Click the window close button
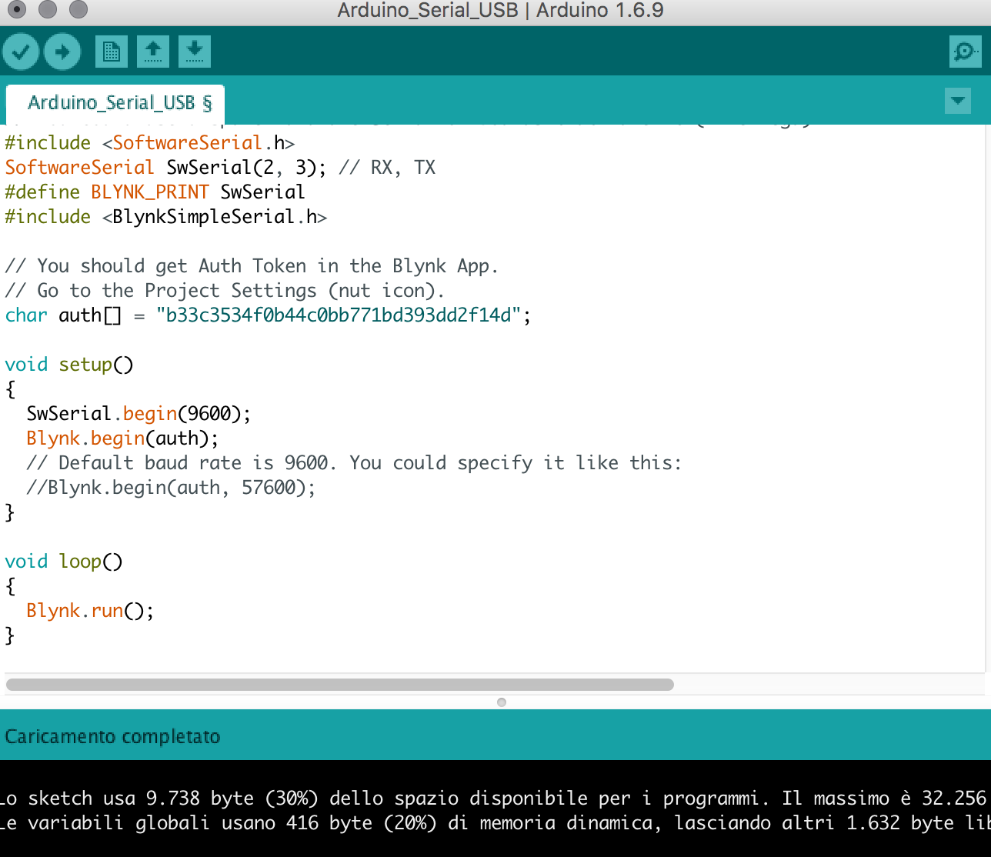 [17, 10]
